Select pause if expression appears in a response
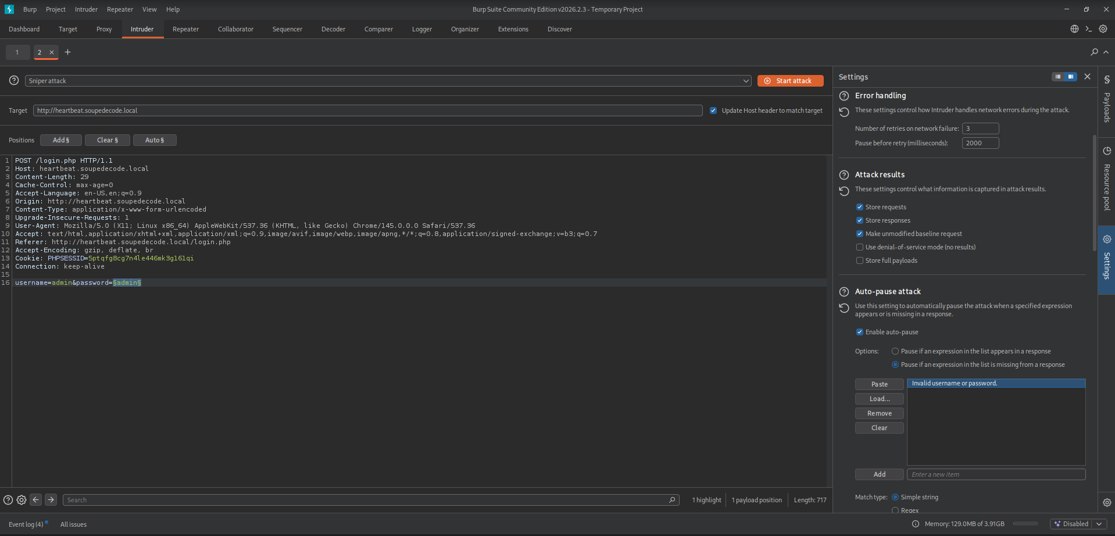Viewport: 1115px width, 536px height. pos(895,351)
